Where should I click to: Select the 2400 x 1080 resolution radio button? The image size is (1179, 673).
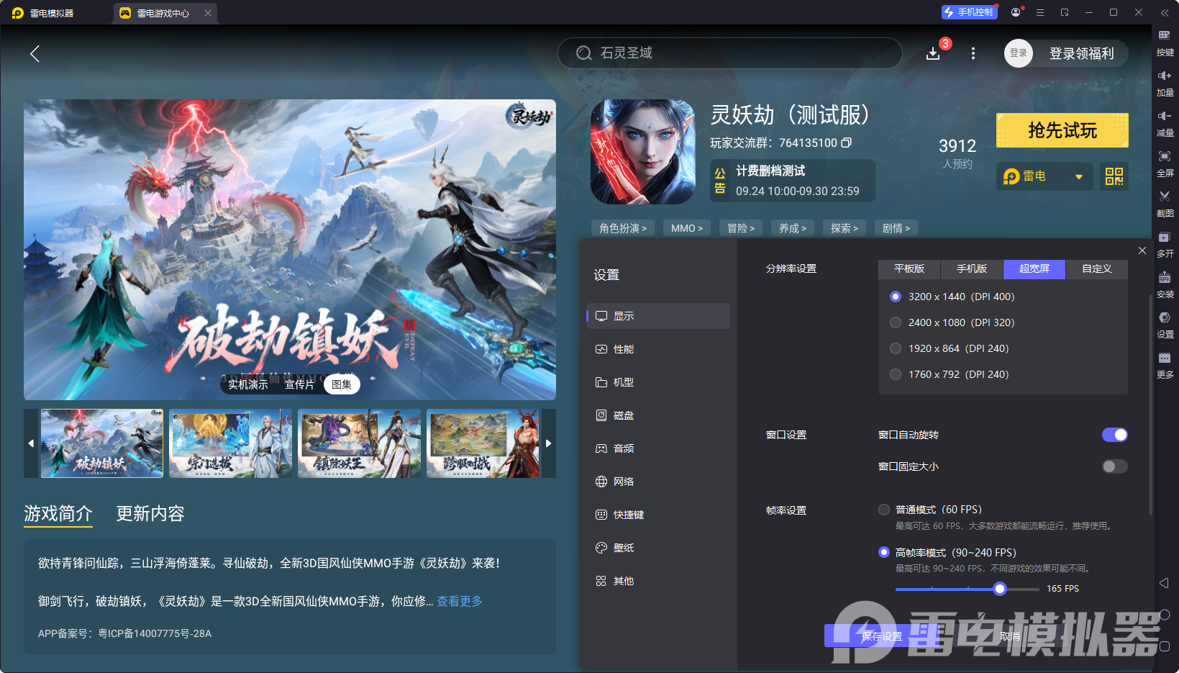pyautogui.click(x=896, y=322)
